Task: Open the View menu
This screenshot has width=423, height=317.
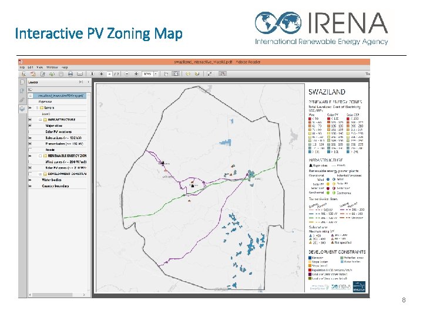Action: click(x=40, y=68)
